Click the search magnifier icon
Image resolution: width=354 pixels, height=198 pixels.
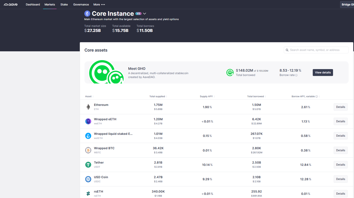tap(287, 50)
